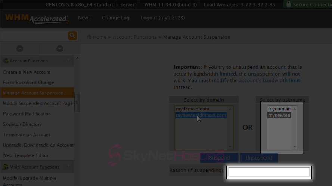Collapse the Account Functions section chevron
The image size is (332, 186).
(69, 61)
